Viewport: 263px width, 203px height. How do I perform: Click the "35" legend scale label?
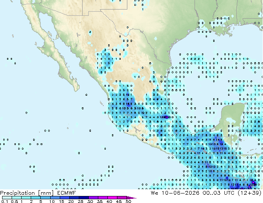[100, 201]
